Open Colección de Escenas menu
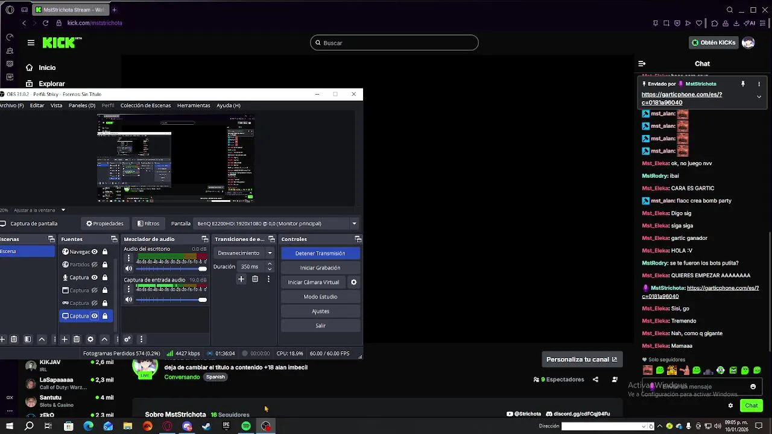 pyautogui.click(x=145, y=105)
